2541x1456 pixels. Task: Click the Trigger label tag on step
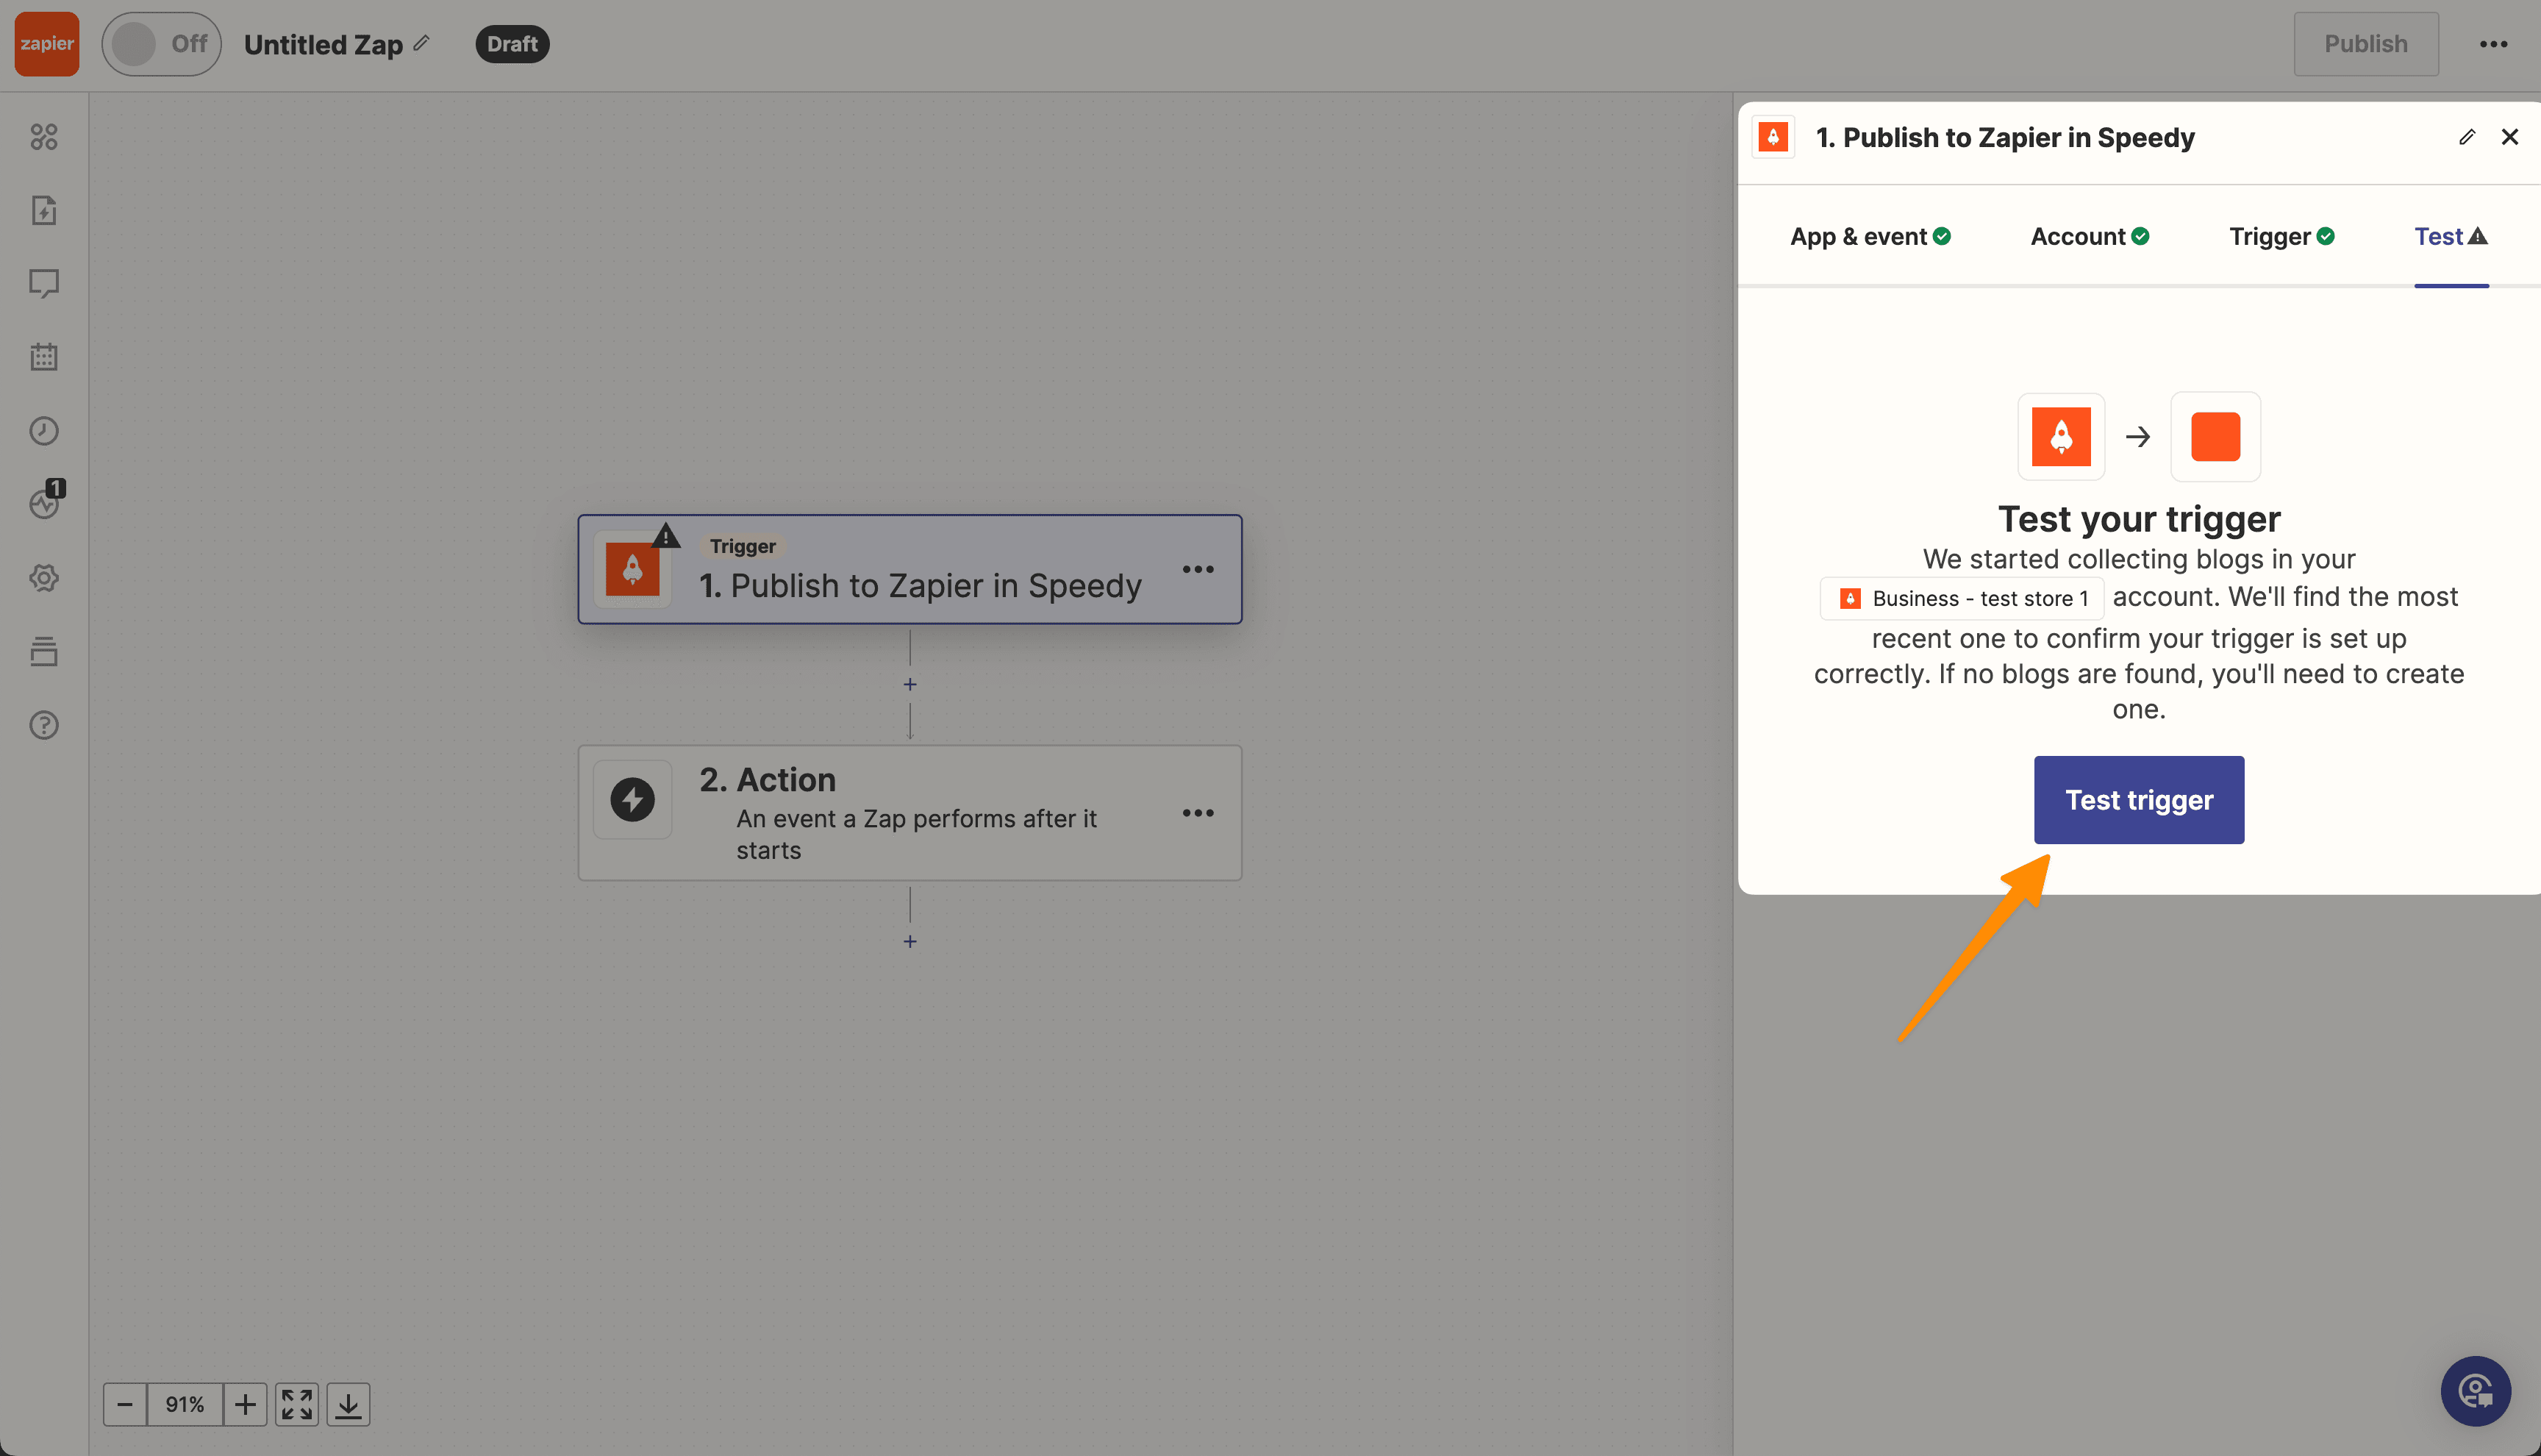[743, 546]
